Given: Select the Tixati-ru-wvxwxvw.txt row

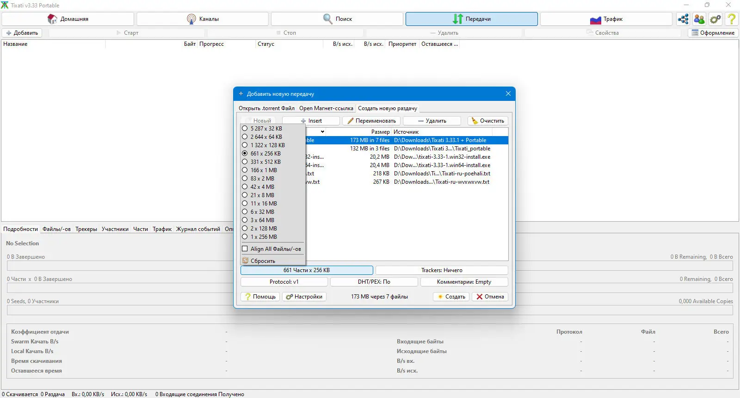Looking at the screenshot, I should click(407, 182).
